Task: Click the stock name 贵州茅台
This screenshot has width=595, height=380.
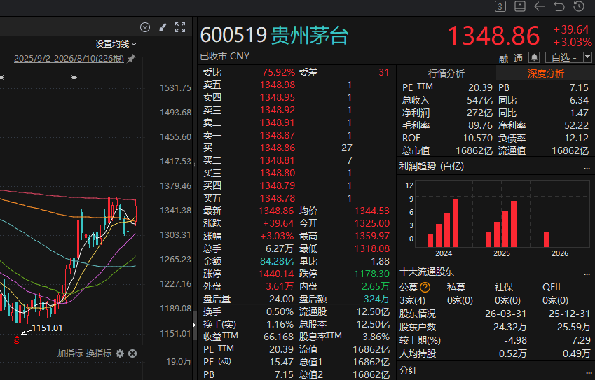Action: pyautogui.click(x=310, y=36)
